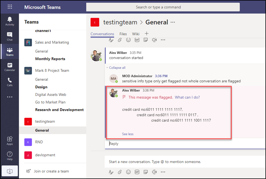The image size is (266, 179).
Task: Click the What can I do? link
Action: (187, 97)
